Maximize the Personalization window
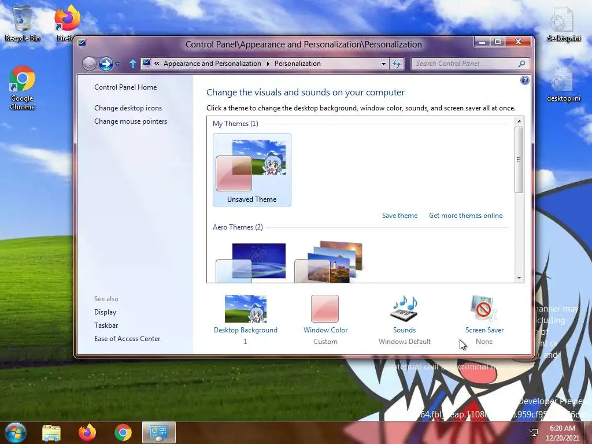This screenshot has height=444, width=592. tap(498, 42)
